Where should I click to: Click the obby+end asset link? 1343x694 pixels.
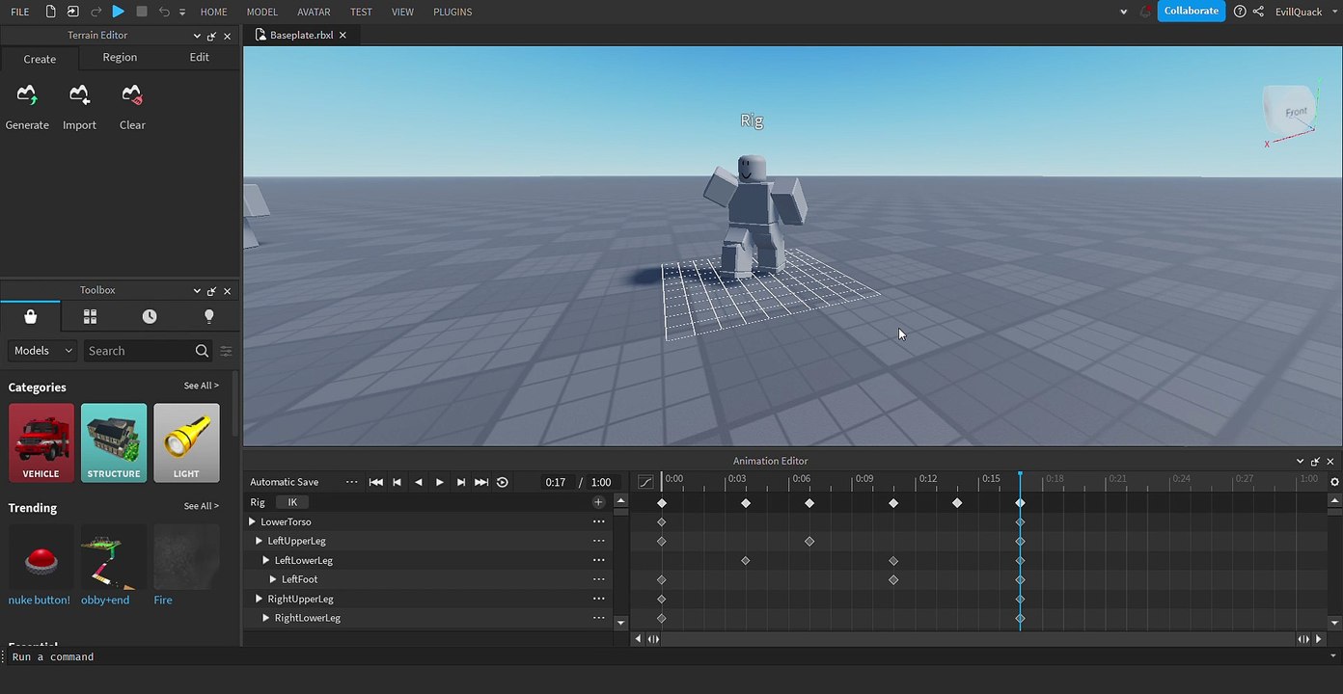point(105,600)
